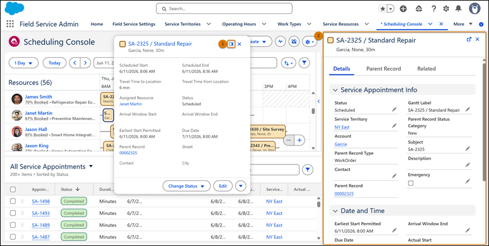Open the App Launcher grid
Screen dimensions: 489x246
coord(10,24)
